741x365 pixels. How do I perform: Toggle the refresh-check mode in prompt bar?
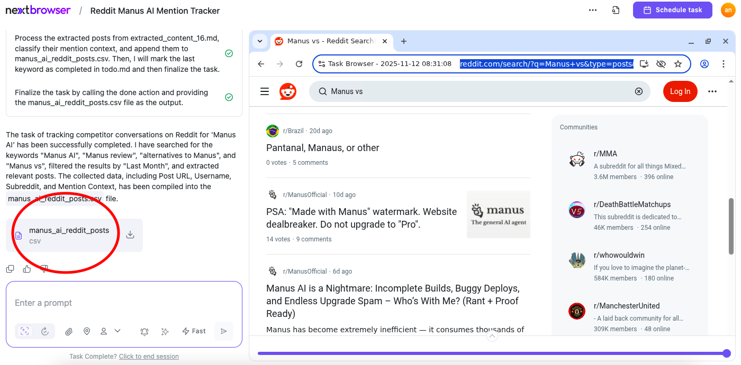[x=45, y=331]
